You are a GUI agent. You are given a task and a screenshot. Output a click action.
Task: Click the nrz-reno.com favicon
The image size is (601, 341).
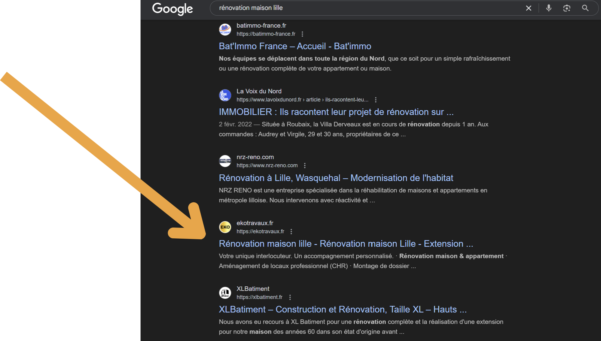(x=225, y=161)
